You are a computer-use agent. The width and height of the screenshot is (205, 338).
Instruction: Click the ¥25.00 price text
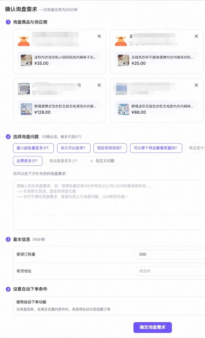(x=139, y=63)
